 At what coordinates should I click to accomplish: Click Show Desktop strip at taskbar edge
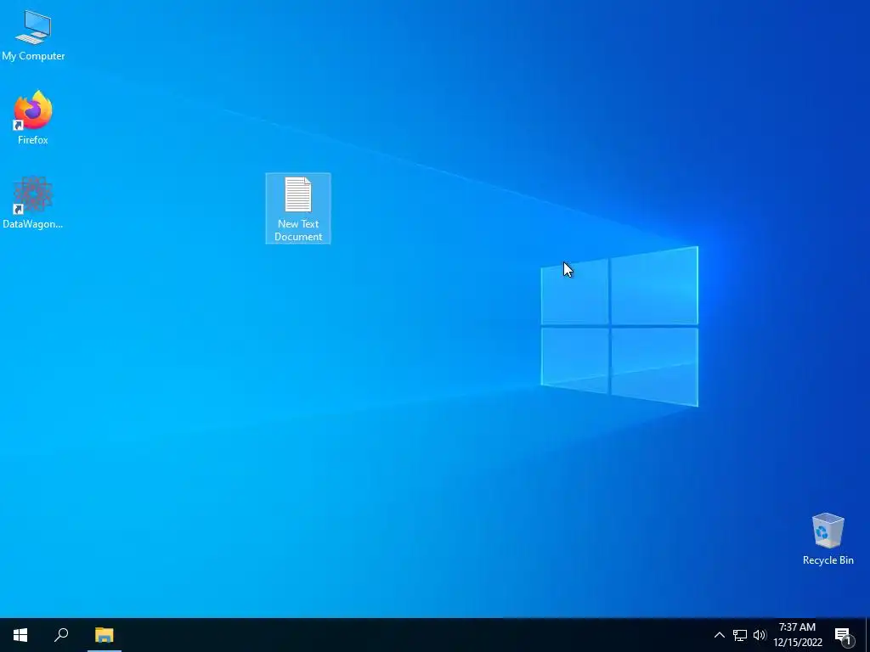[867, 635]
